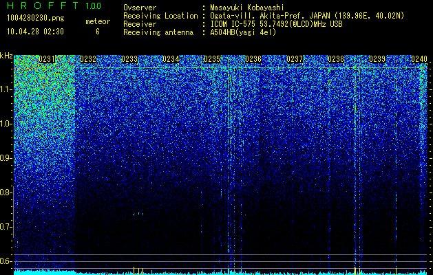Click the ICOM IC-575 receiver details
This screenshot has height=275, width=433.
[276, 24]
